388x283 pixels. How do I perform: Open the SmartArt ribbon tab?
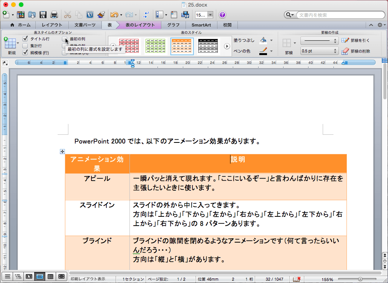201,25
